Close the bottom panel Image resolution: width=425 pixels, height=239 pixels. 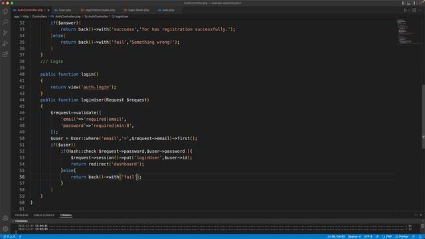pyautogui.click(x=420, y=215)
